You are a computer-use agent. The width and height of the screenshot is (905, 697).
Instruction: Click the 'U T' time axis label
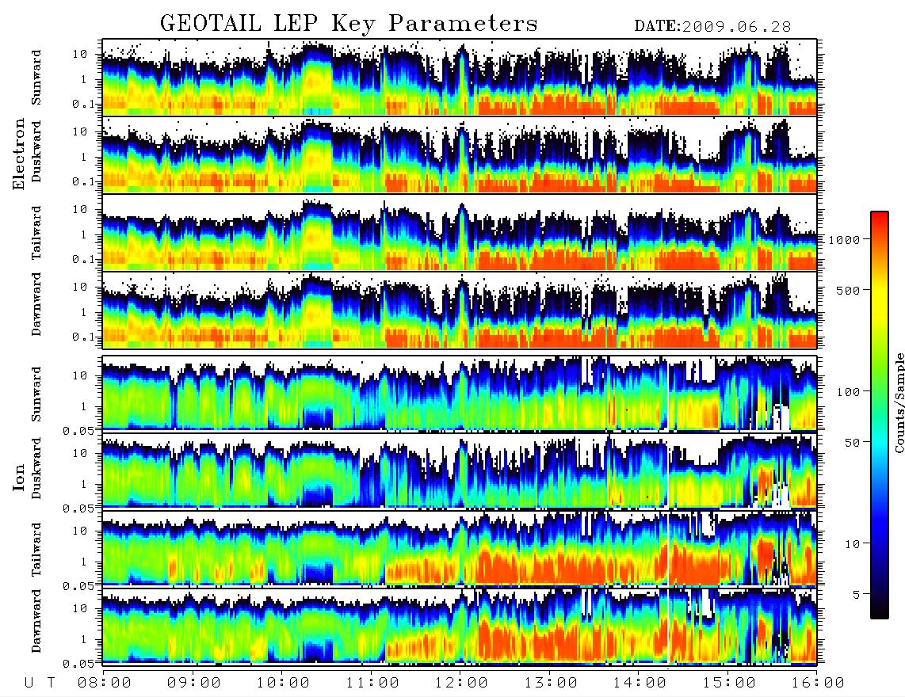click(x=40, y=683)
